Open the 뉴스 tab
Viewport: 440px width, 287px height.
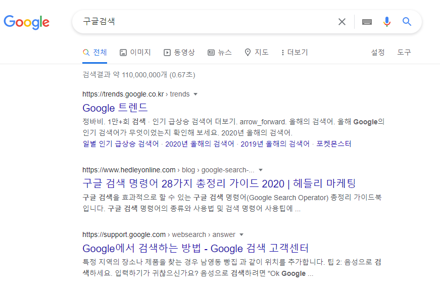[x=219, y=53]
